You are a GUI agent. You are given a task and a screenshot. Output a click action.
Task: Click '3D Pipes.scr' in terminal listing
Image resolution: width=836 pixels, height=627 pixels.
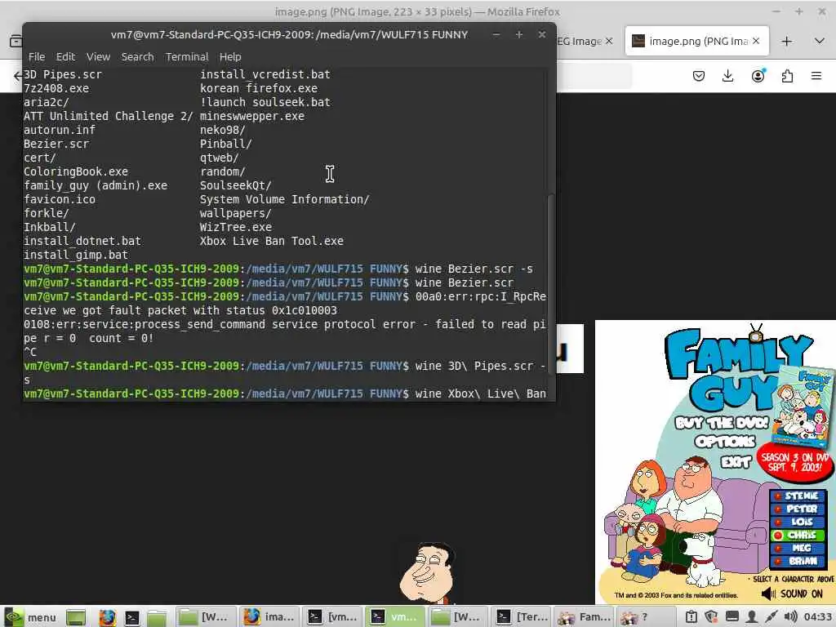pyautogui.click(x=62, y=74)
